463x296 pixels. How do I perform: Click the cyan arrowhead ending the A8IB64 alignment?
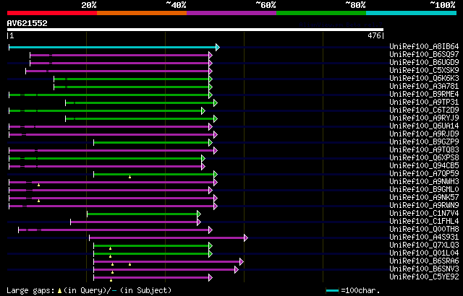(218, 47)
